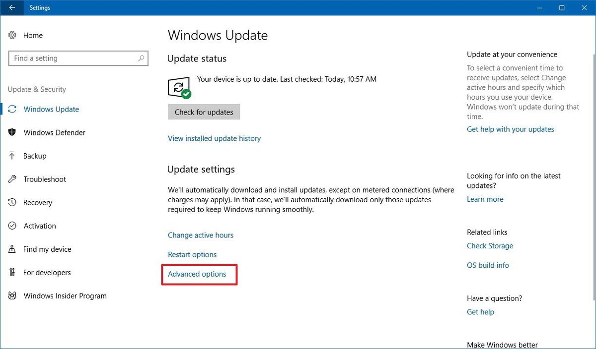Open the Change active hours link

click(x=200, y=235)
